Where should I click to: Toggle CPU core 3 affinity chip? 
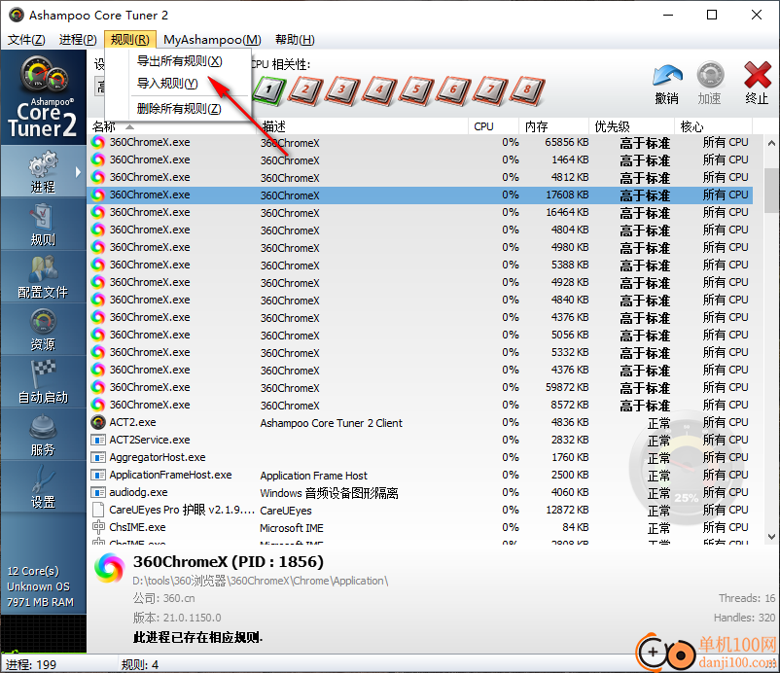pos(342,90)
